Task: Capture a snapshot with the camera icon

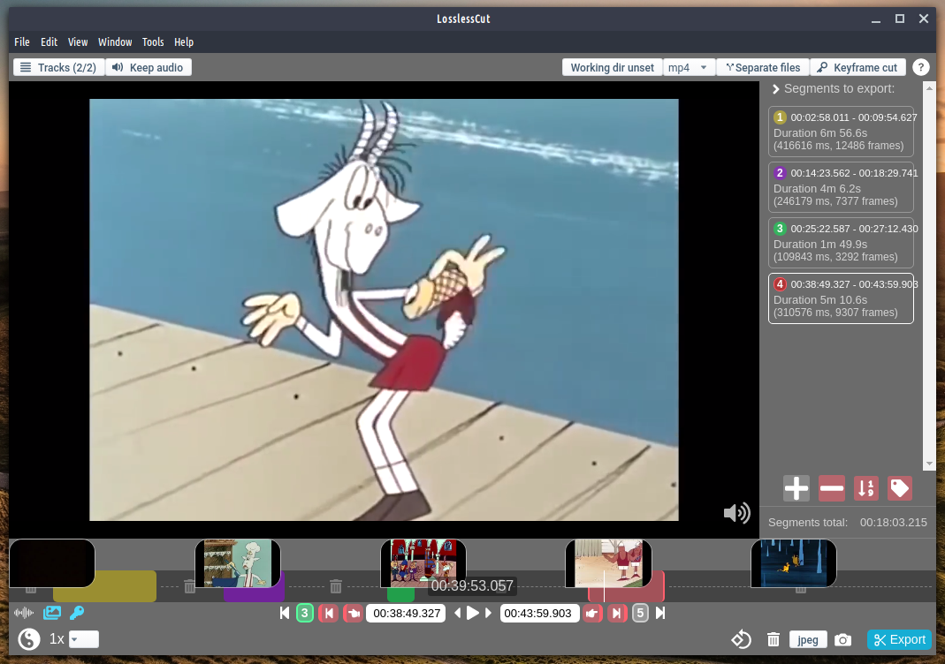Action: tap(843, 639)
